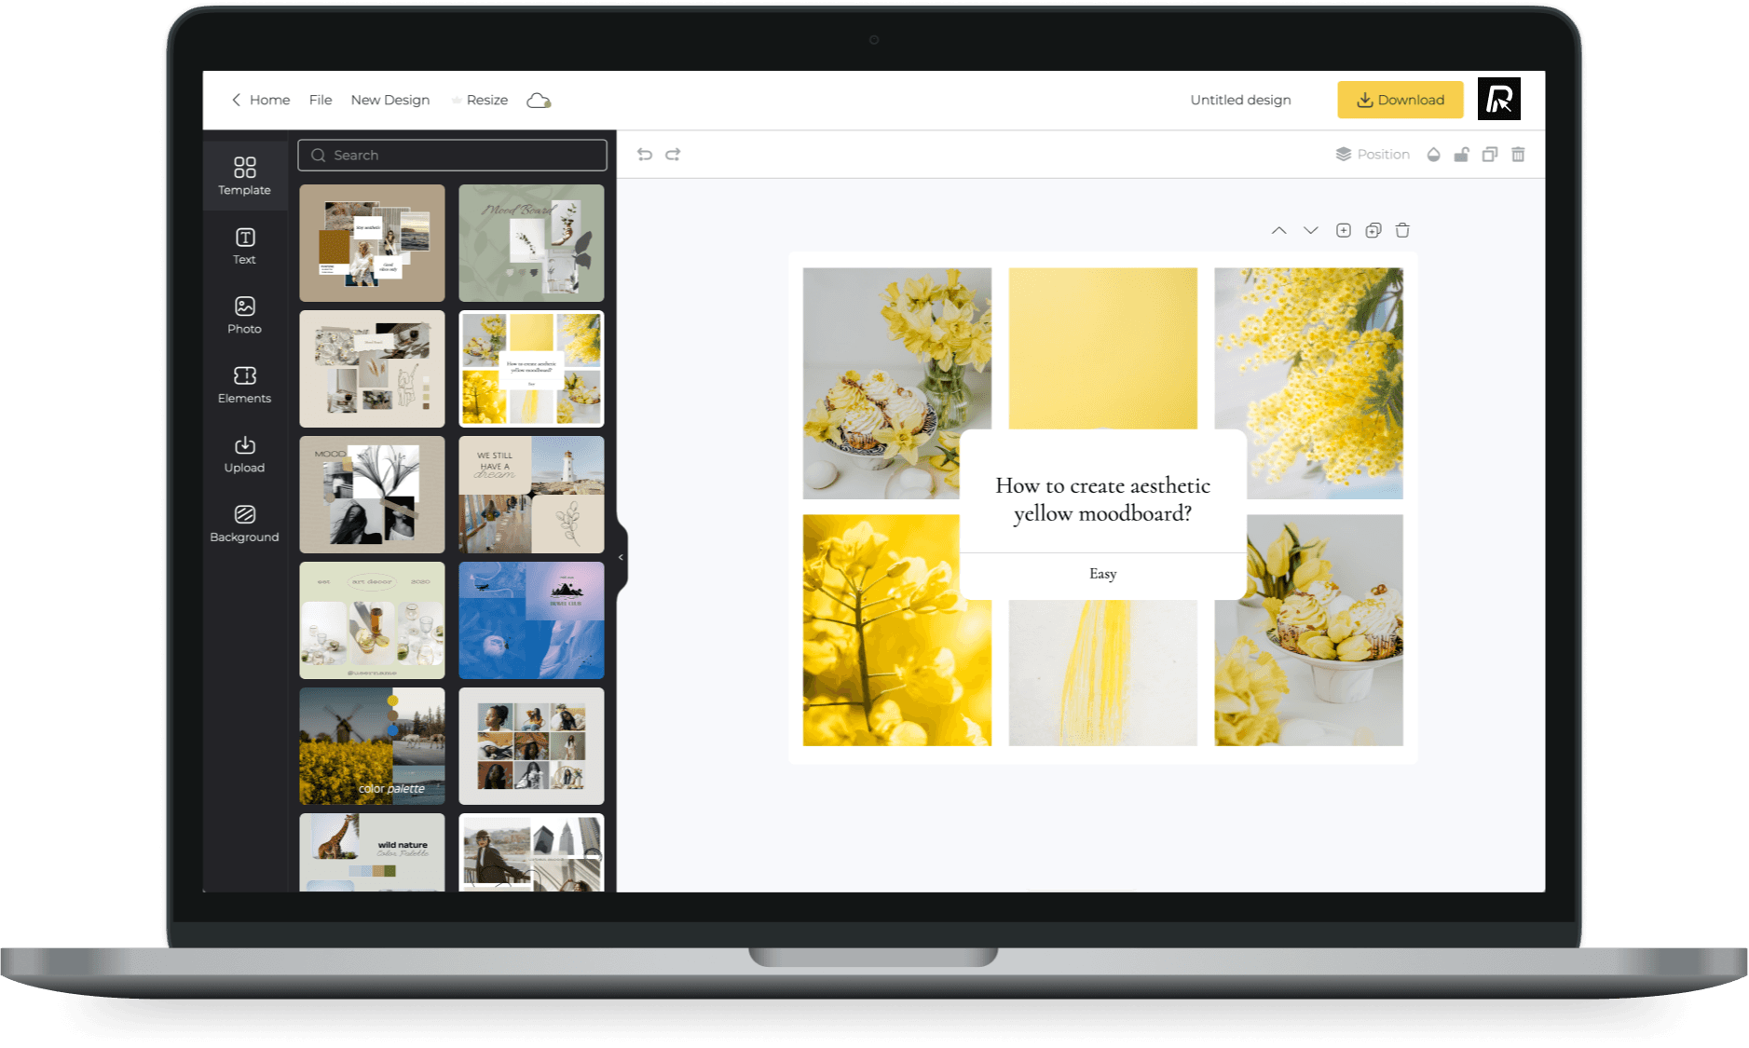Select the yellow moodboard template thumbnail

coord(531,369)
